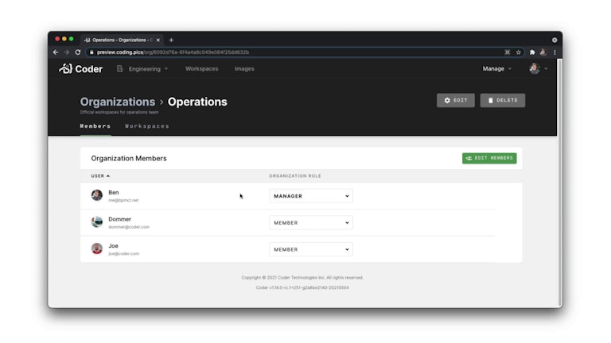Click Joe's avatar picture
This screenshot has height=343, width=611.
pyautogui.click(x=97, y=249)
